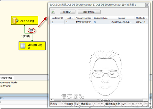This screenshot has height=109, width=153.
Task: Click the CustomerID column header
Action: 57,18
